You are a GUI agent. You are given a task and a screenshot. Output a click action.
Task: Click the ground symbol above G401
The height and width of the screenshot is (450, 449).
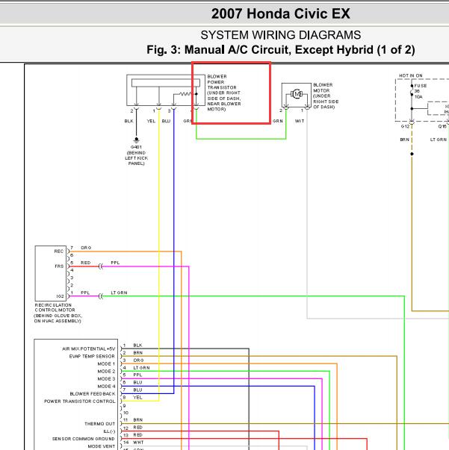[x=137, y=140]
